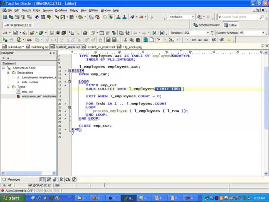Click the magnifier in Search Toad World box

[x=261, y=17]
